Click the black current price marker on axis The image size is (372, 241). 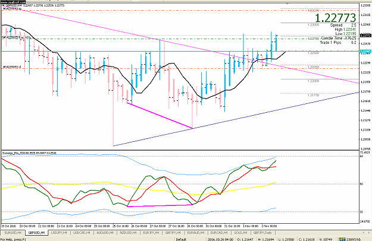(365, 36)
